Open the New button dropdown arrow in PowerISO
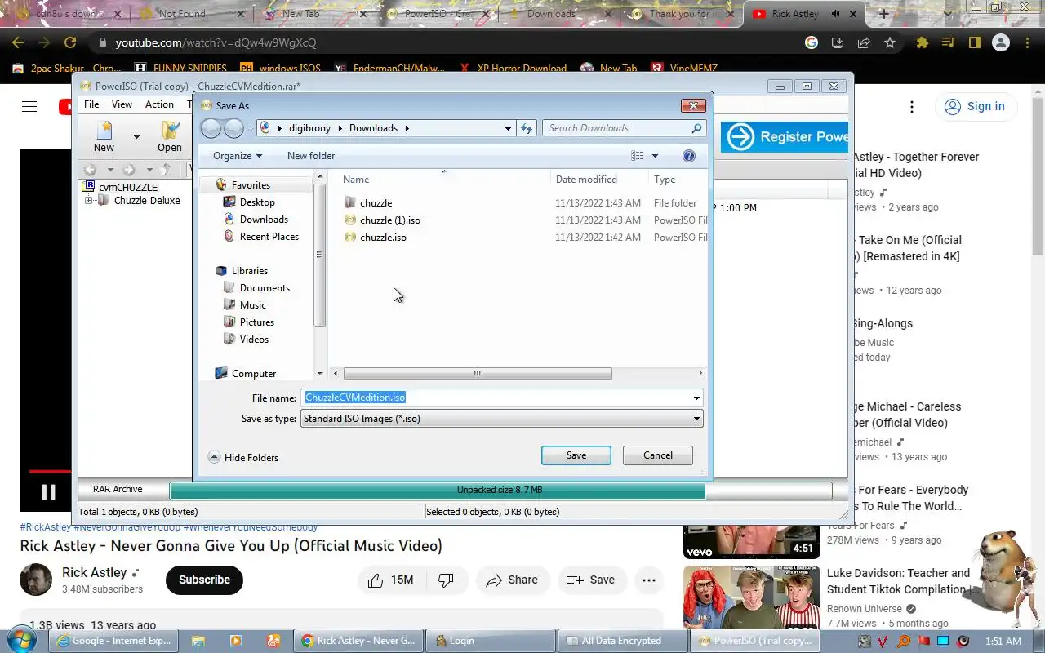This screenshot has height=653, width=1045. [x=136, y=137]
